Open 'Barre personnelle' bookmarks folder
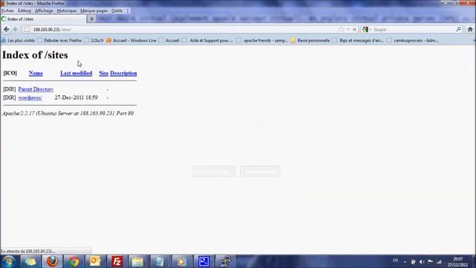 click(310, 40)
